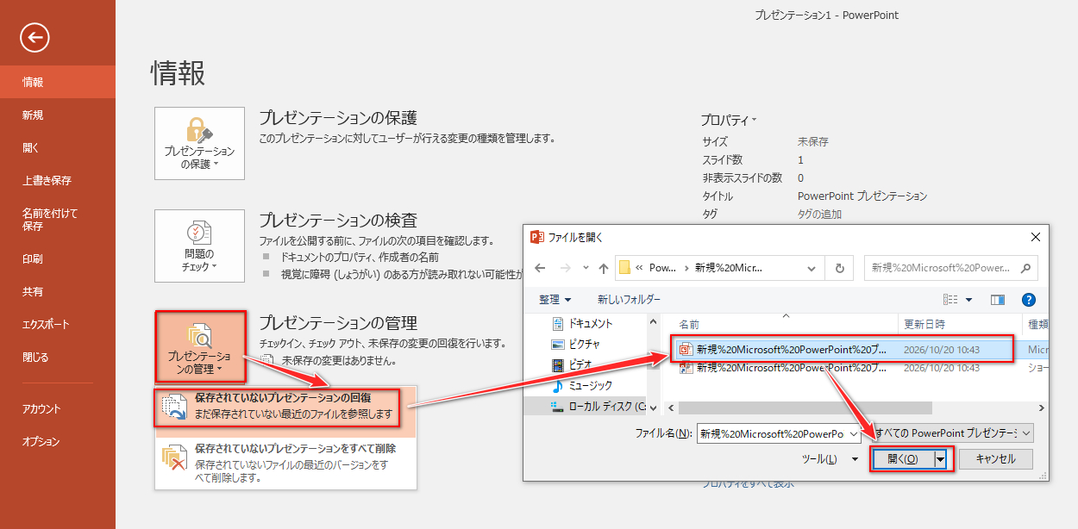Choose 保存されていないプレゼンテーションをすべて削除
The width and height of the screenshot is (1078, 529).
[x=285, y=463]
